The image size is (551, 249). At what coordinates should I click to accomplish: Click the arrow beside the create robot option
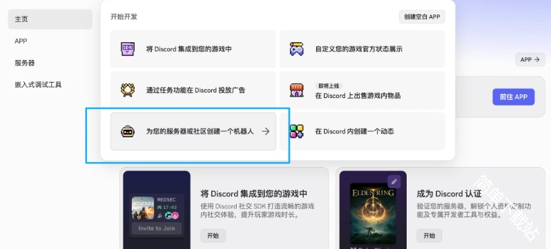(266, 131)
